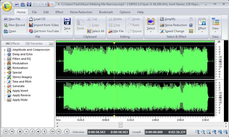Click the round R record button

(67, 131)
